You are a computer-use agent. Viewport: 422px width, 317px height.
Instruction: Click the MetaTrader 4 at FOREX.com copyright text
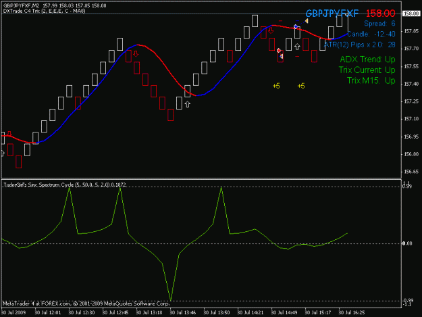tap(86, 303)
